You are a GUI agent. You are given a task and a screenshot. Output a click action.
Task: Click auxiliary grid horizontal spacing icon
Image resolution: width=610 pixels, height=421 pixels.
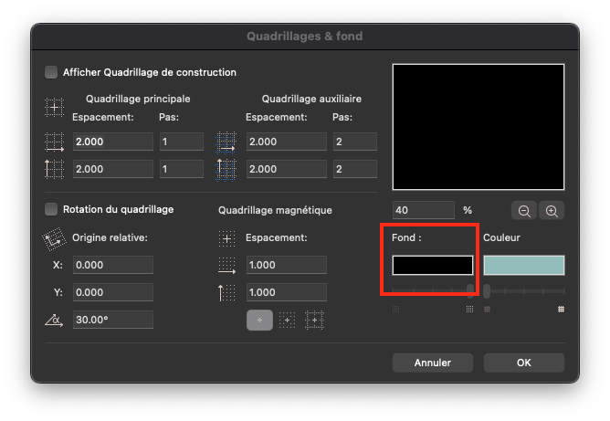226,142
